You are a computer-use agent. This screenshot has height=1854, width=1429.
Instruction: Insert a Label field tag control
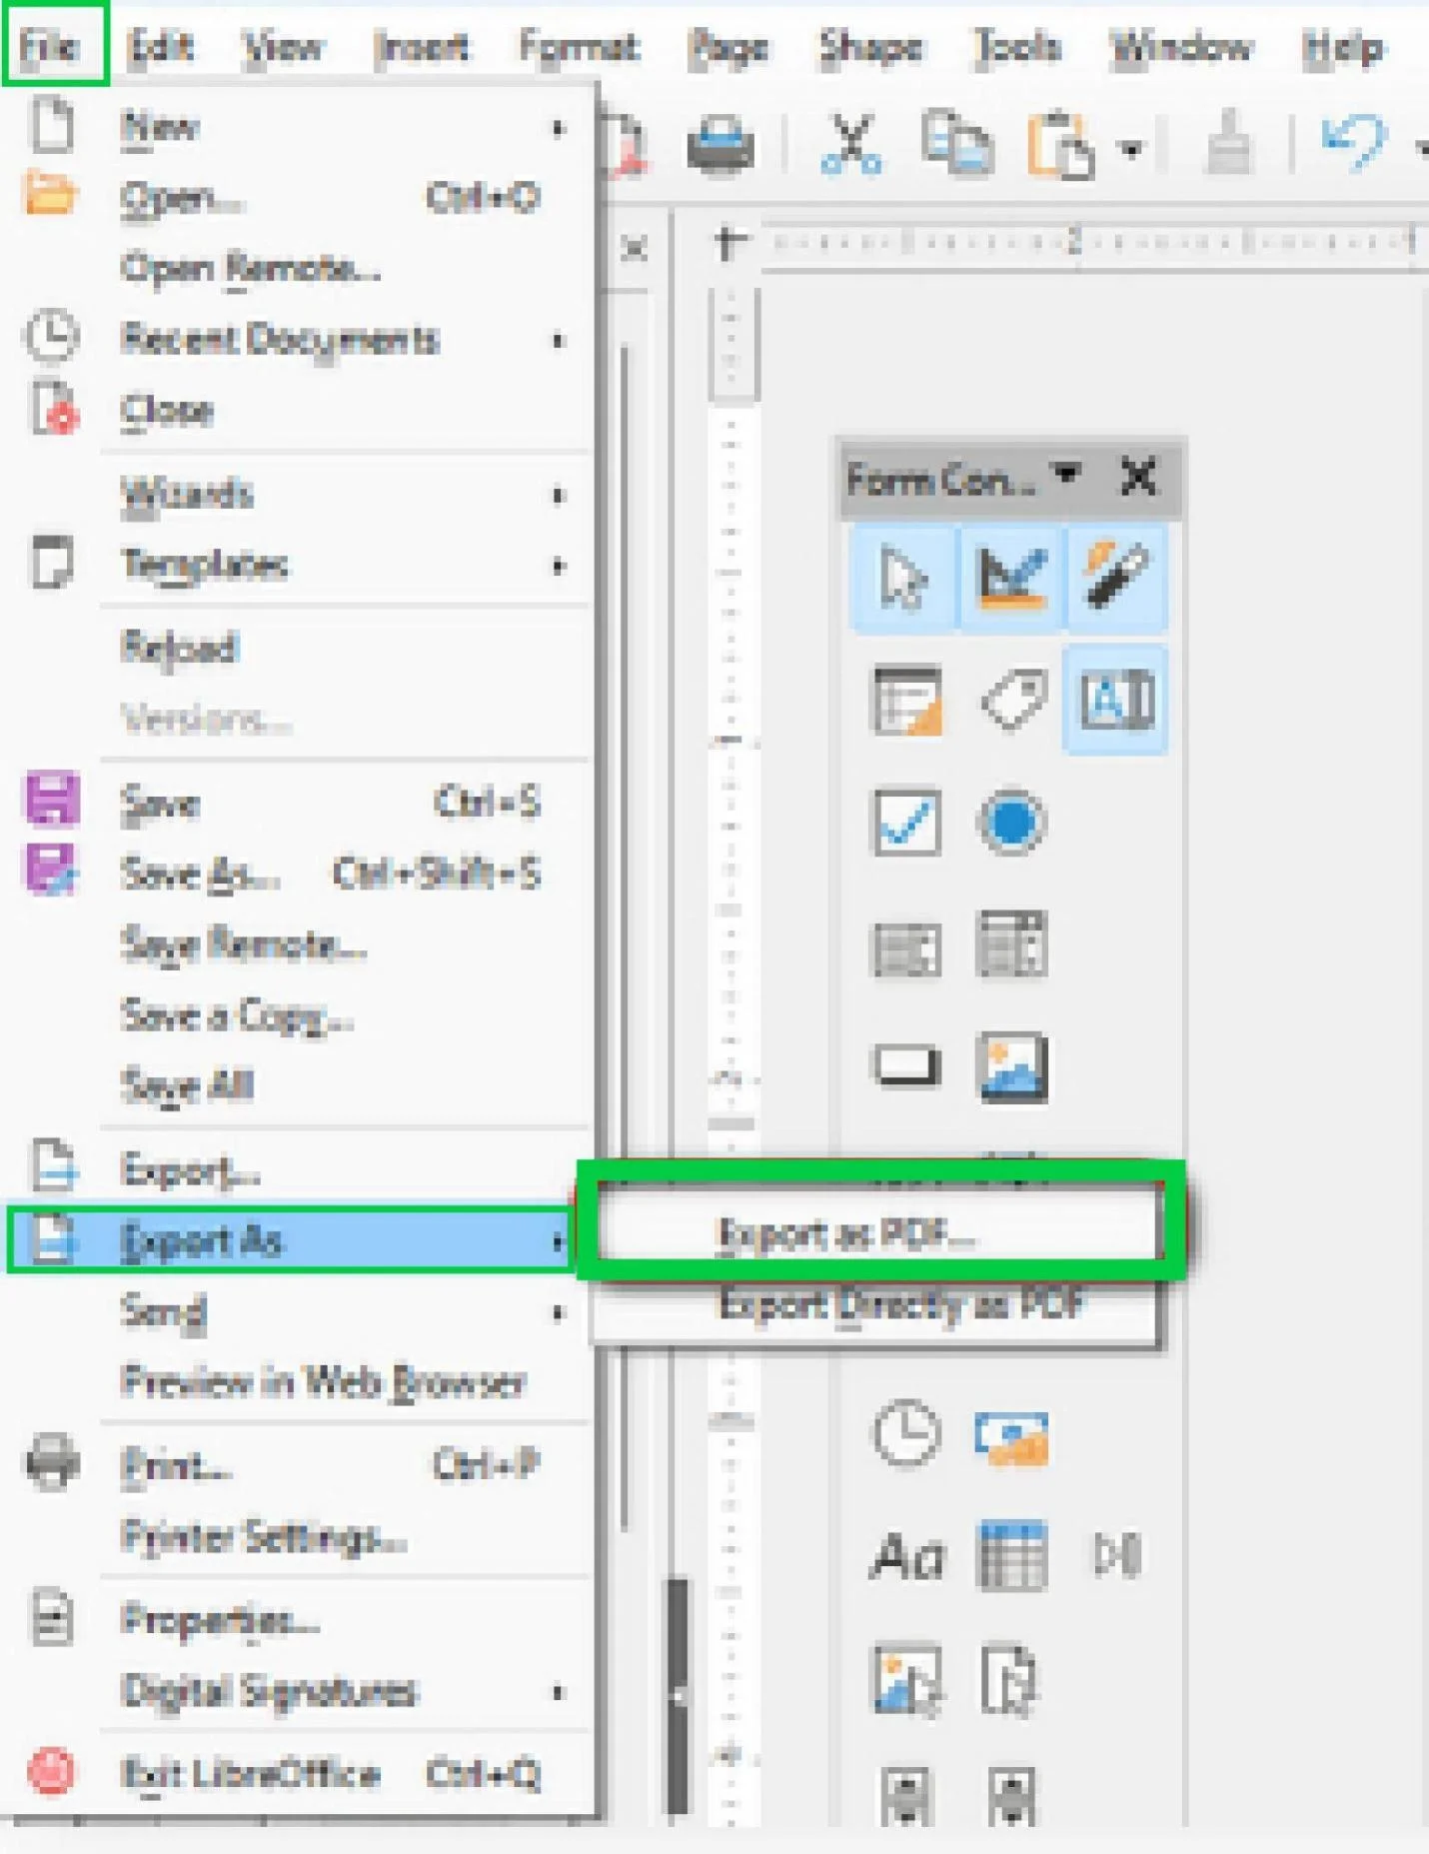pos(1013,699)
